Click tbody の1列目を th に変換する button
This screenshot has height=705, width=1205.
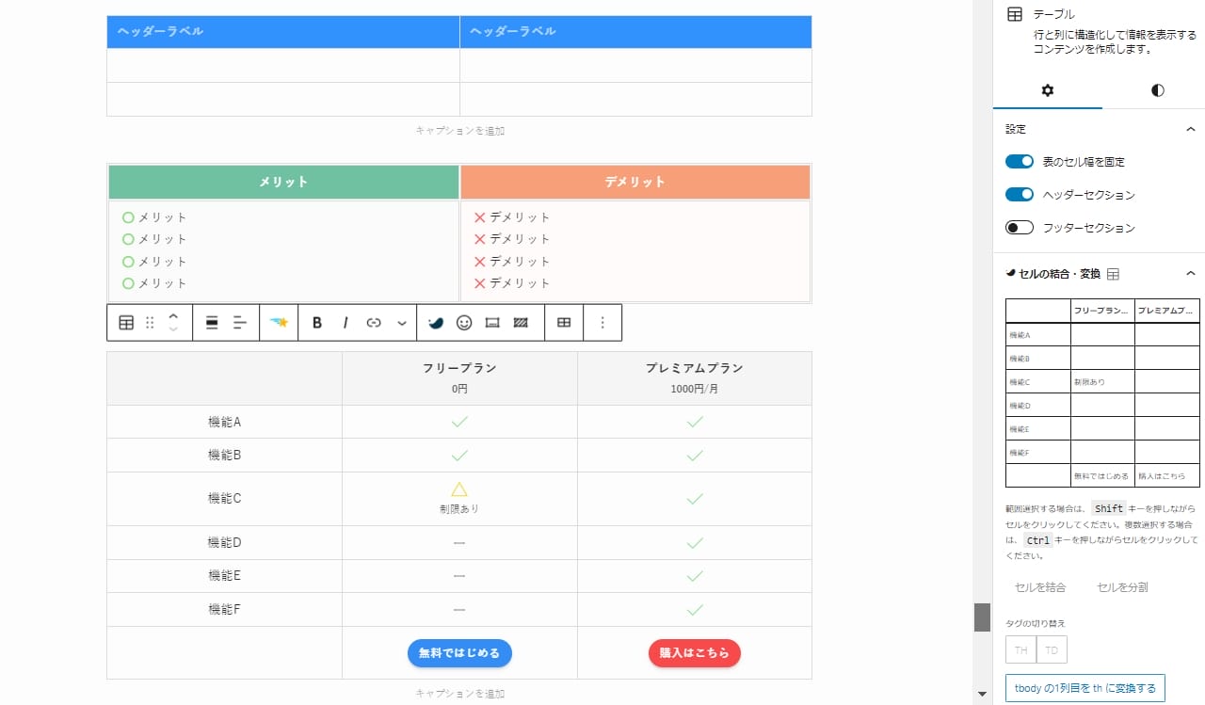(x=1085, y=688)
